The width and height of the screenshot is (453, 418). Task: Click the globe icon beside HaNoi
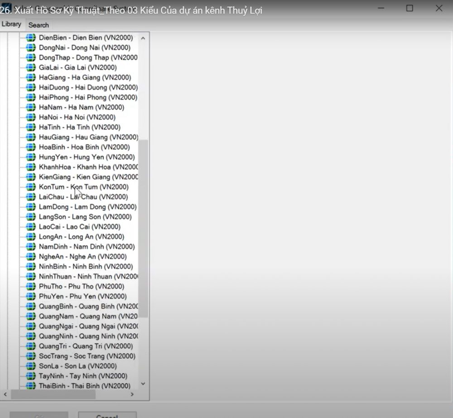point(31,117)
